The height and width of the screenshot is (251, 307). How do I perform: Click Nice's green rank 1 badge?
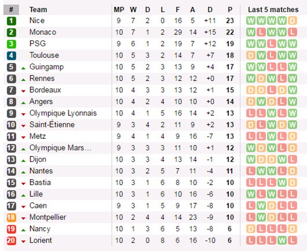[11, 21]
